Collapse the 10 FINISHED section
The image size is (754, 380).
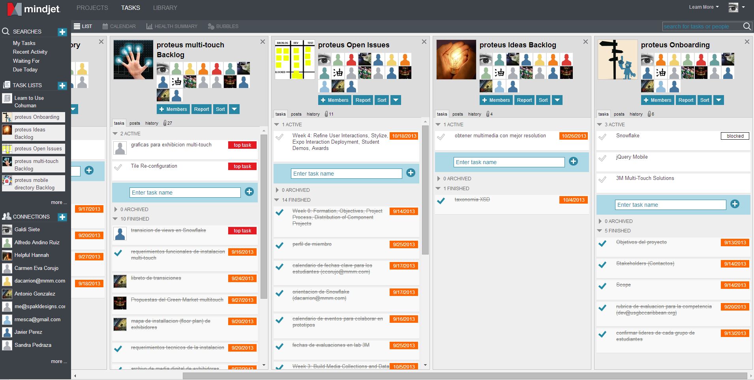pos(115,219)
